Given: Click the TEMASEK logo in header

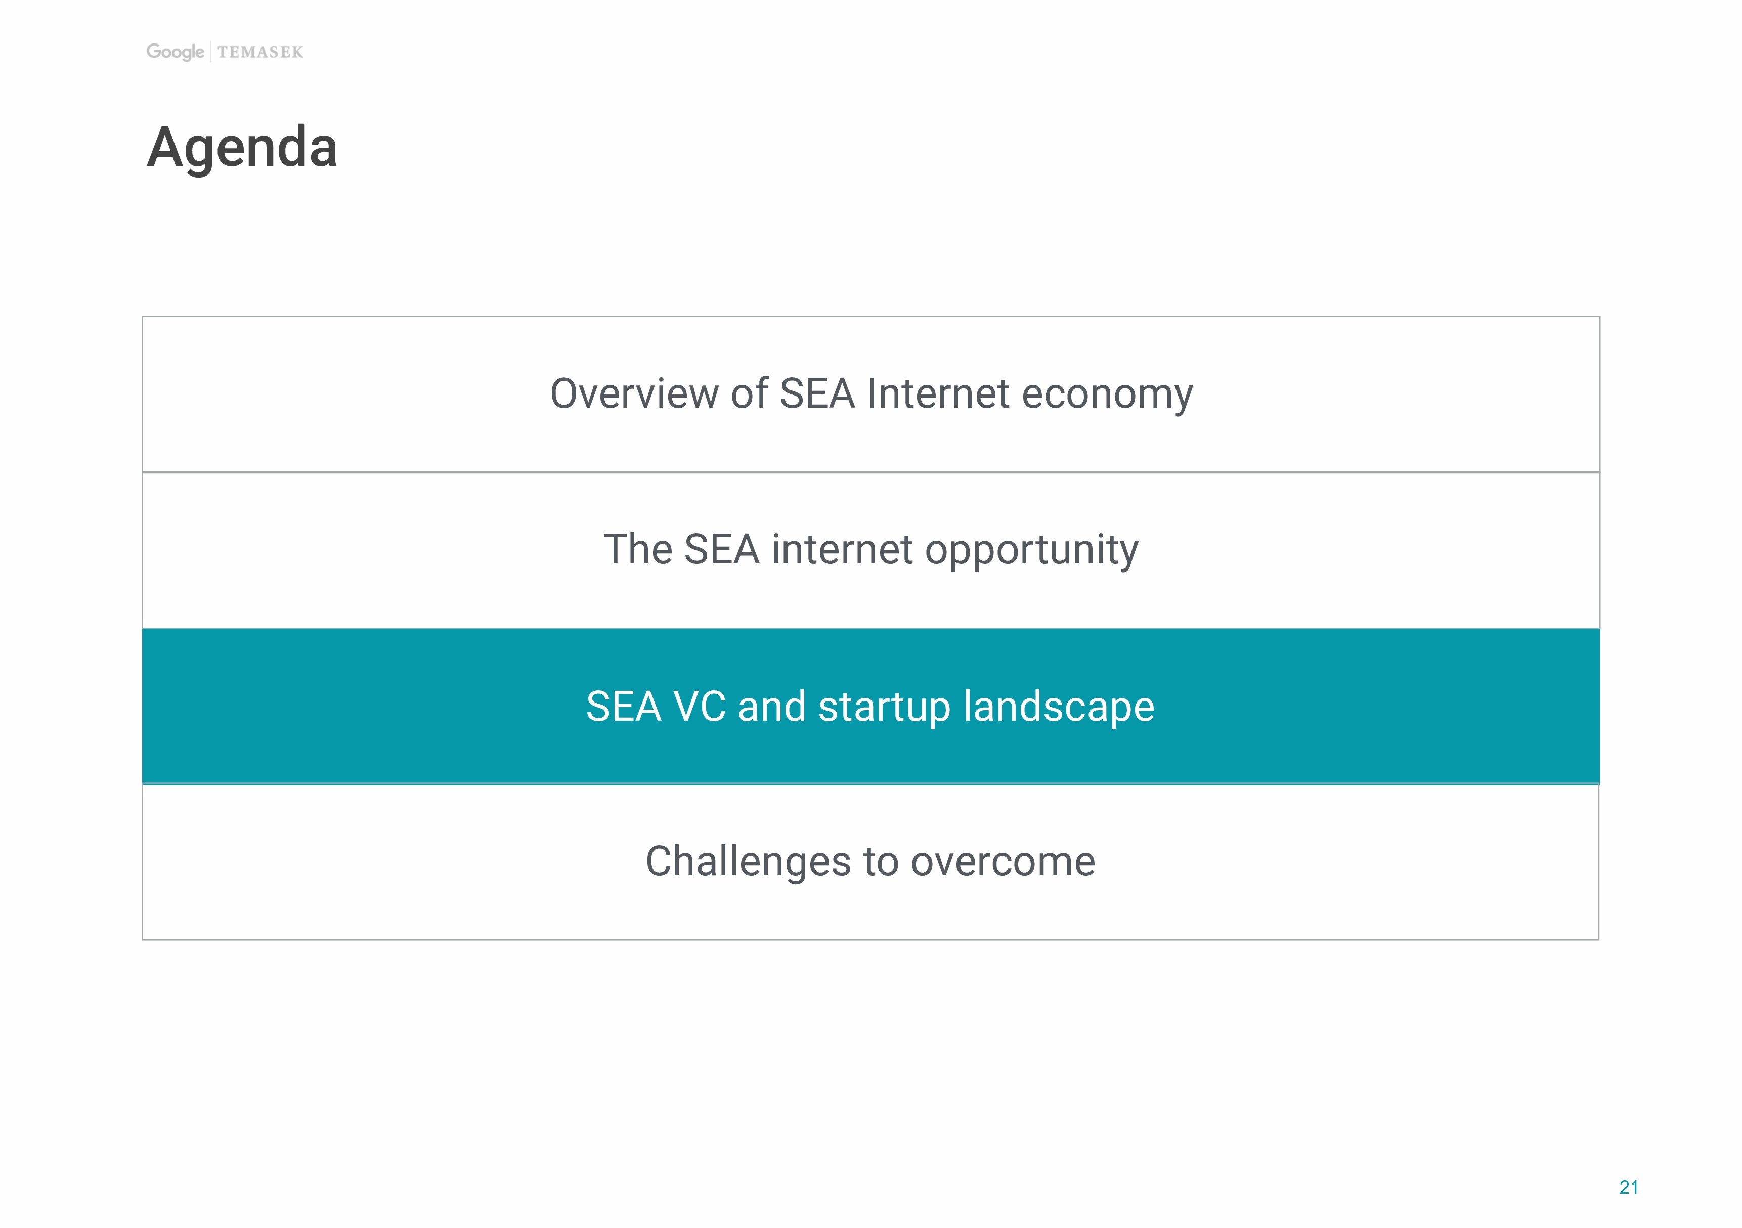Looking at the screenshot, I should 260,52.
